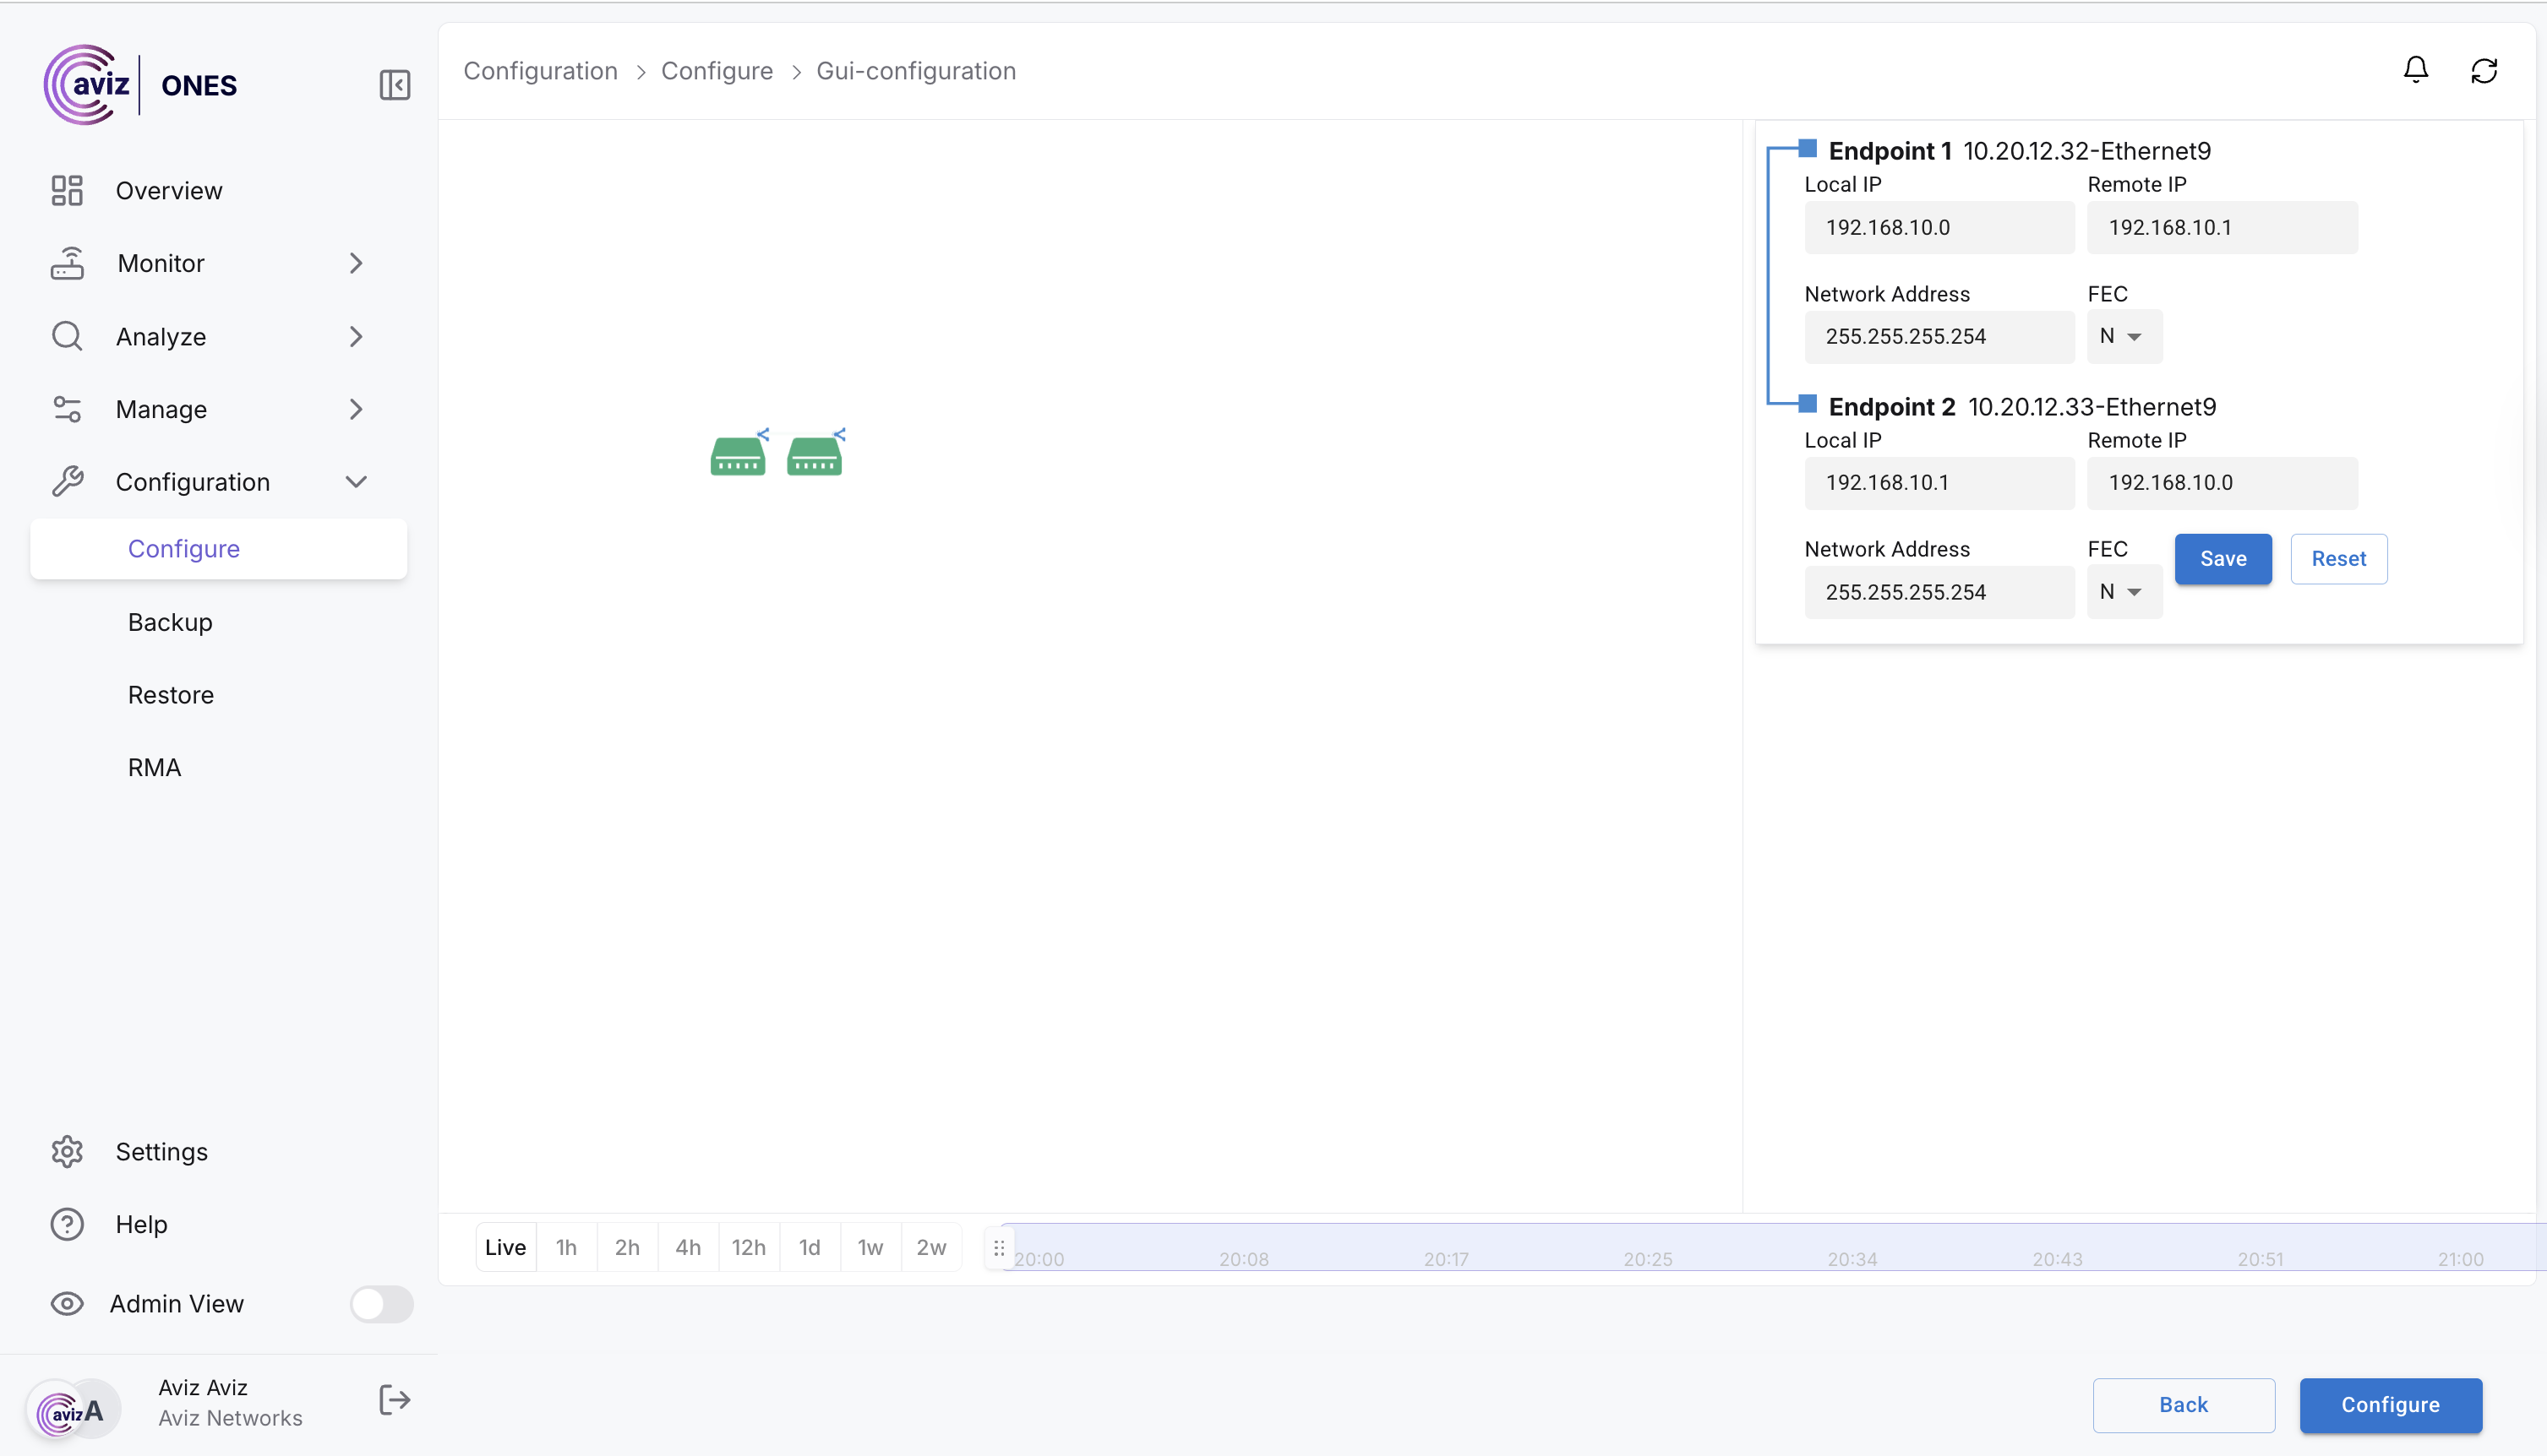Click the blue Save button
The image size is (2547, 1456).
[2222, 559]
